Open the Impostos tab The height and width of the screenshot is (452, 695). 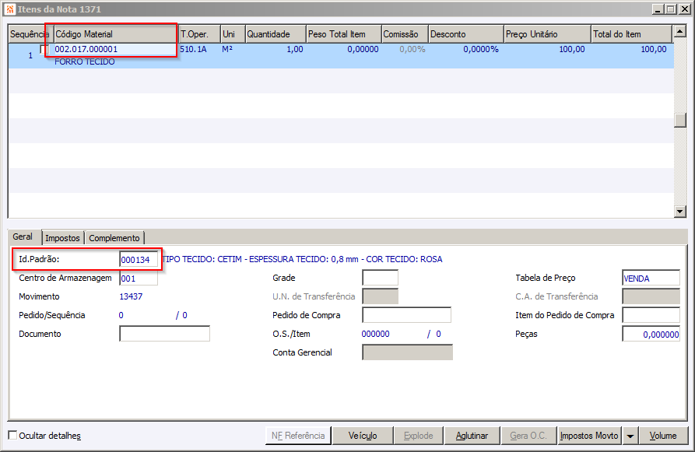62,238
